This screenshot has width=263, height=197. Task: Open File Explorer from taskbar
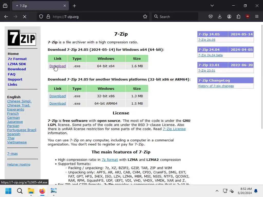(x=31, y=191)
